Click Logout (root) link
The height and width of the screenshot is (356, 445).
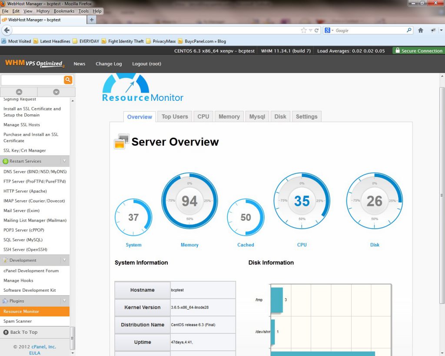pyautogui.click(x=146, y=64)
